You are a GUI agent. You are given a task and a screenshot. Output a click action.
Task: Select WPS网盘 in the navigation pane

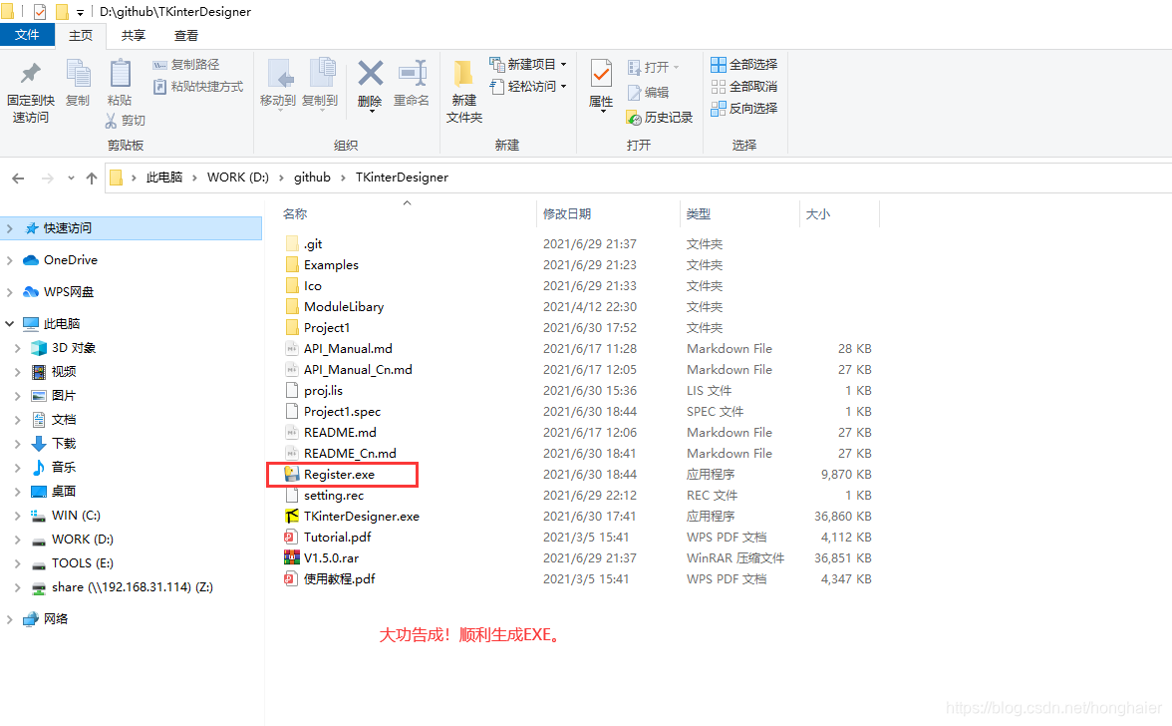(x=68, y=291)
